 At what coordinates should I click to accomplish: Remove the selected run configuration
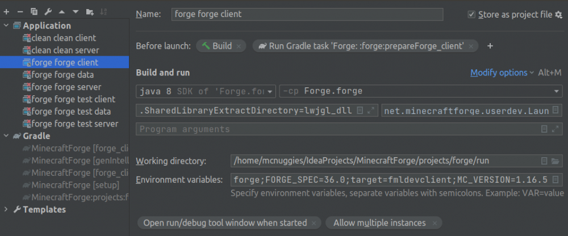[20, 11]
